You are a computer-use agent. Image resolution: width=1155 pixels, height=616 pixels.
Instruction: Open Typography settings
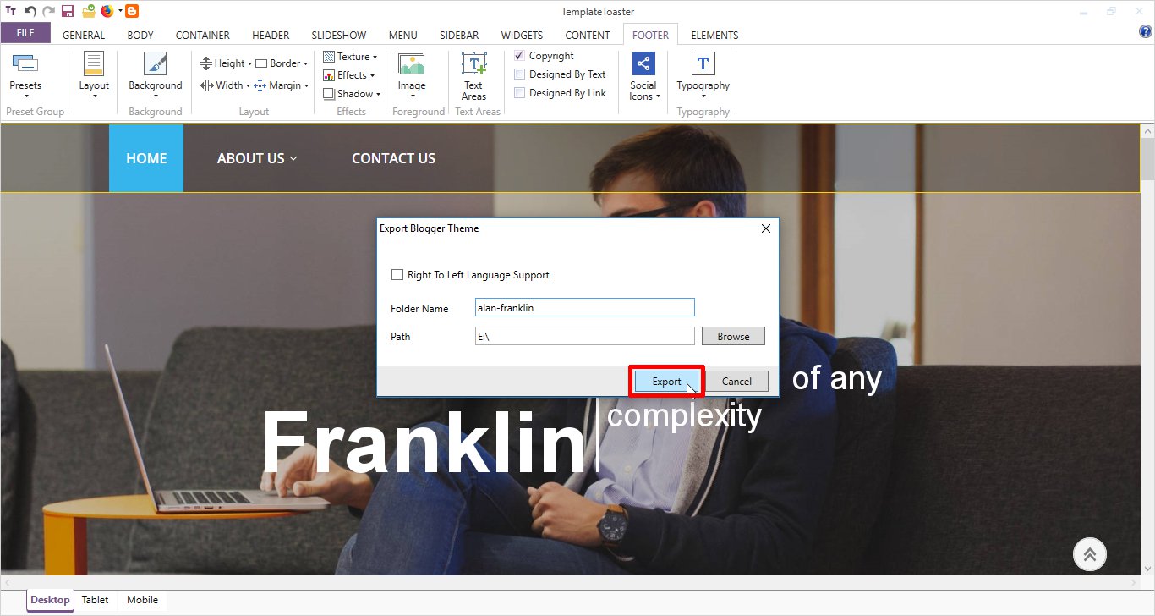point(703,74)
